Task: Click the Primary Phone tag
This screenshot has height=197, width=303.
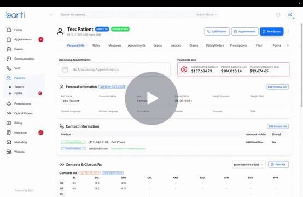Action: coord(73,142)
